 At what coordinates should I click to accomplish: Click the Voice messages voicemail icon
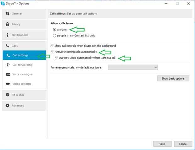8,74
